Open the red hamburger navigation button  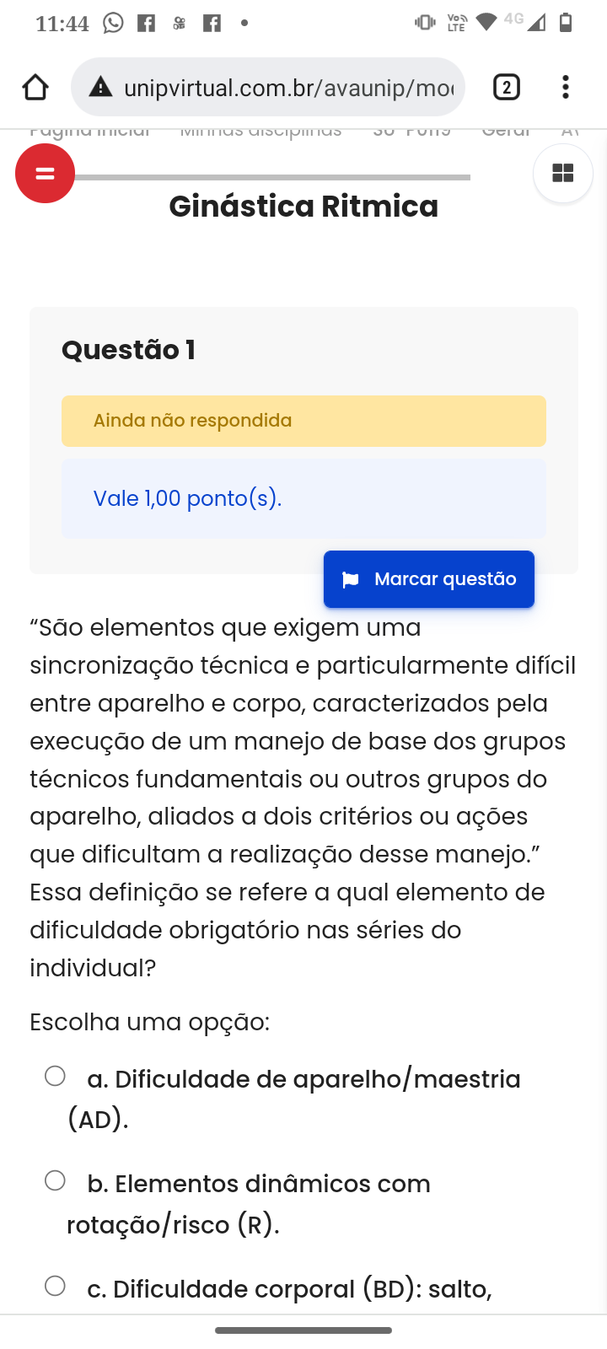coord(45,173)
